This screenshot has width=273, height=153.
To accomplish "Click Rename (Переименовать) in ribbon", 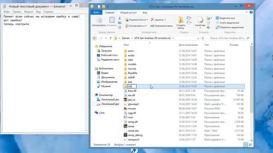I will (x=162, y=26).
